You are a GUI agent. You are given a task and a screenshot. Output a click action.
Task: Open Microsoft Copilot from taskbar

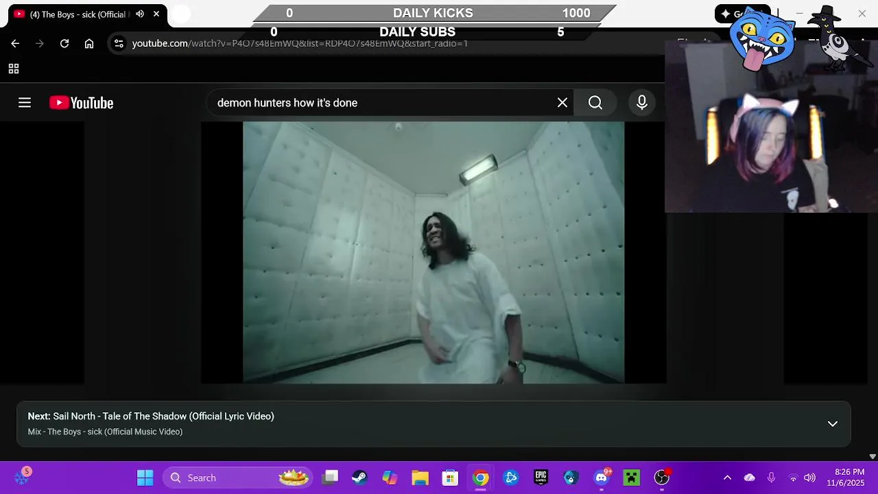tap(390, 478)
